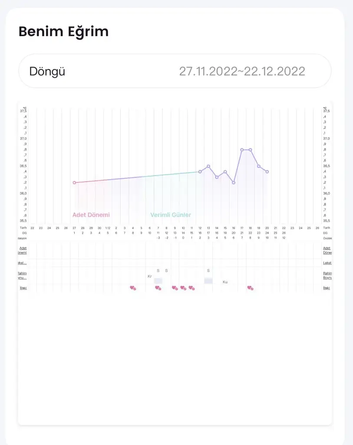Tap the heart icon on 18 December

[250, 288]
